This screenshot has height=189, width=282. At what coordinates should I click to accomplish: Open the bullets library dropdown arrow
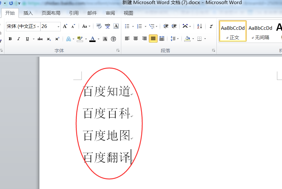pos(133,27)
